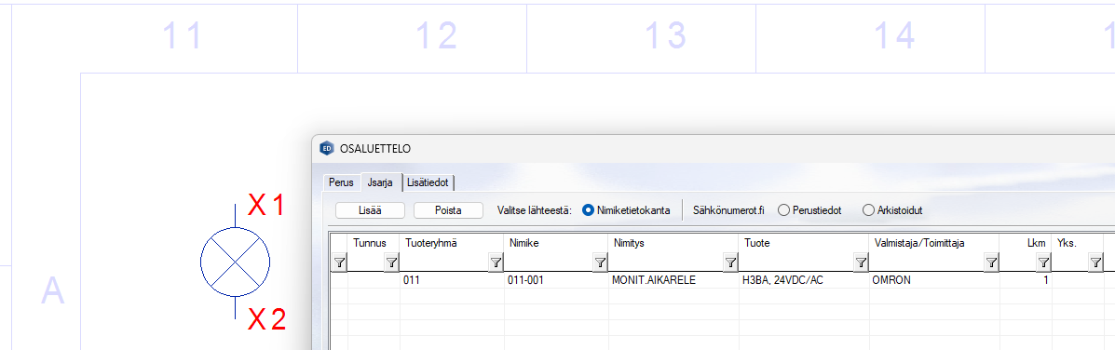Click the Lkm column header

tap(1027, 243)
